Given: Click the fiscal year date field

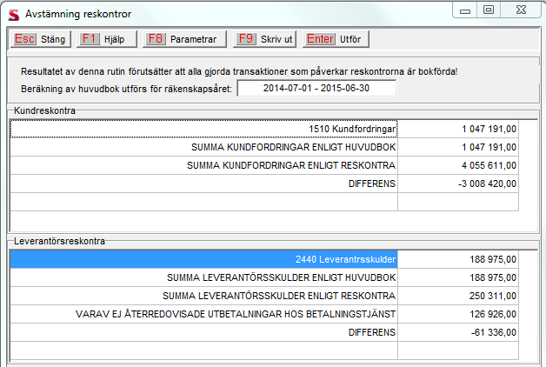Looking at the screenshot, I should [316, 88].
